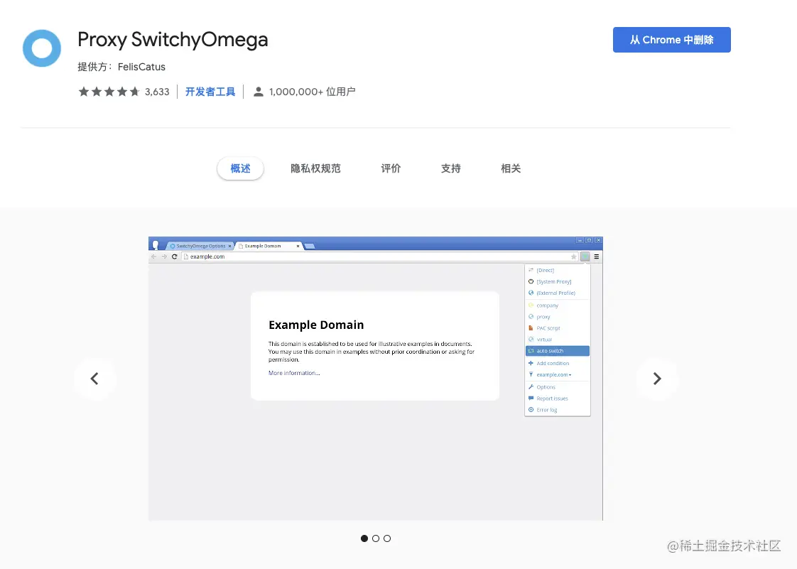
Task: Click 'company' profile in the preview menu
Action: click(547, 305)
